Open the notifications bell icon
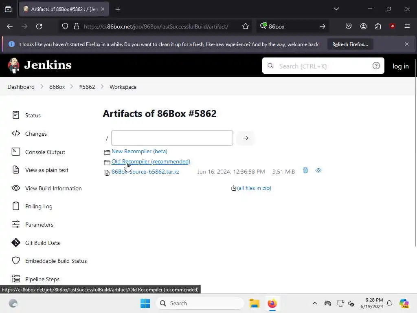417x313 pixels. pos(389,303)
